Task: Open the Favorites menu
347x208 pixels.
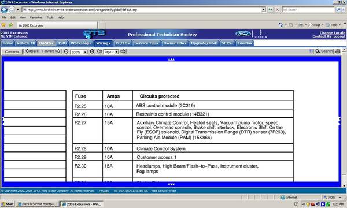Action: (36, 17)
